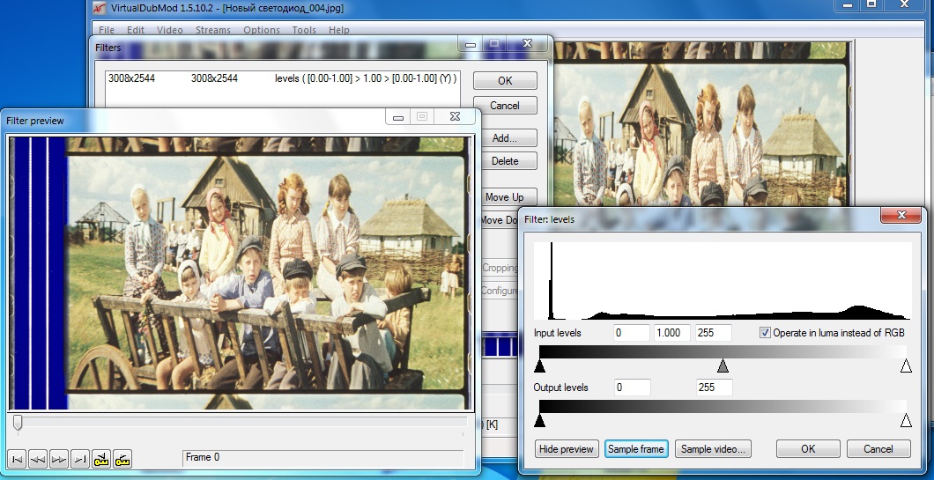Click the previous keyframe key icon
Image resolution: width=934 pixels, height=480 pixels.
click(x=101, y=459)
